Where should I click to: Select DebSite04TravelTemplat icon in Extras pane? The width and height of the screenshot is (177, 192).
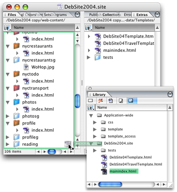tap(98, 43)
